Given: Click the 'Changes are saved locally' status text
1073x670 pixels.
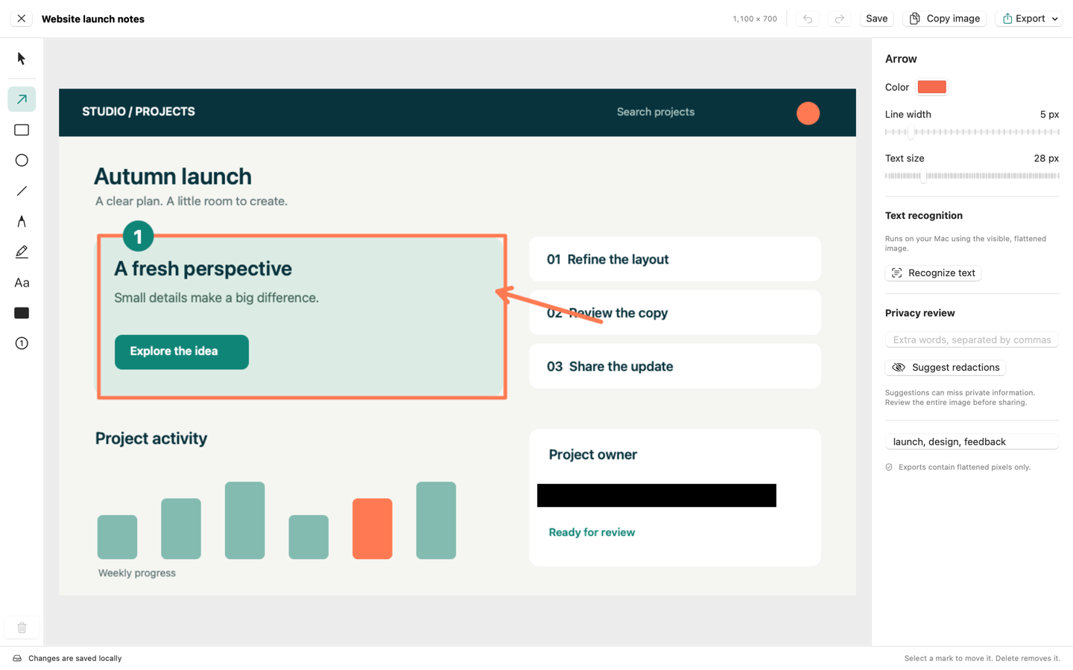Looking at the screenshot, I should click(x=75, y=659).
